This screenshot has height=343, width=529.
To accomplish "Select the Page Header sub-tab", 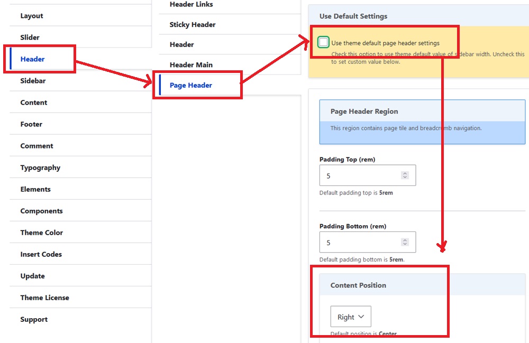I will click(191, 85).
